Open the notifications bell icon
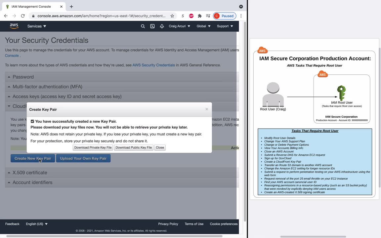This screenshot has height=238, width=381. (x=162, y=26)
